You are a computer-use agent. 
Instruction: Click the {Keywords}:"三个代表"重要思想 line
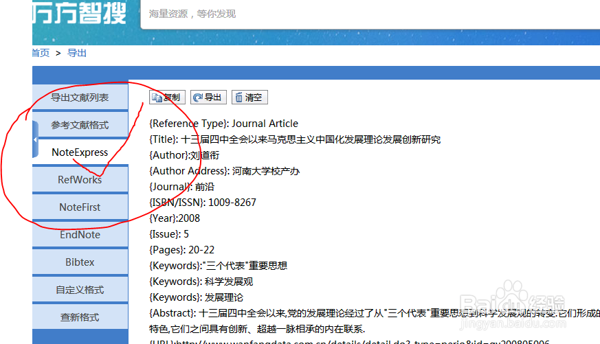[x=219, y=266]
